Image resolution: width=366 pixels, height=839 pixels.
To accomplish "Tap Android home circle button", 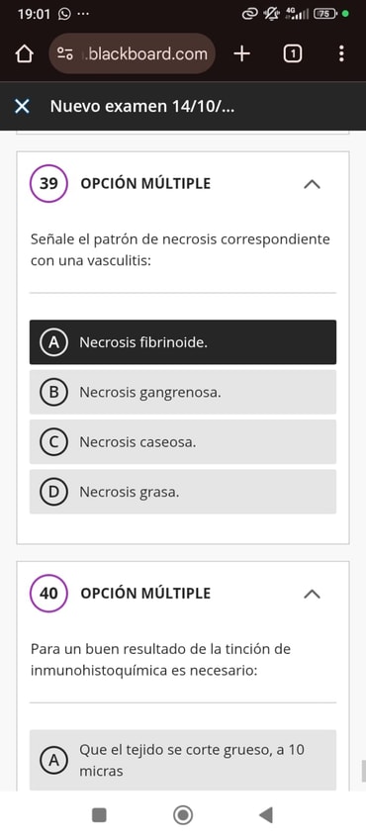I will 183,815.
